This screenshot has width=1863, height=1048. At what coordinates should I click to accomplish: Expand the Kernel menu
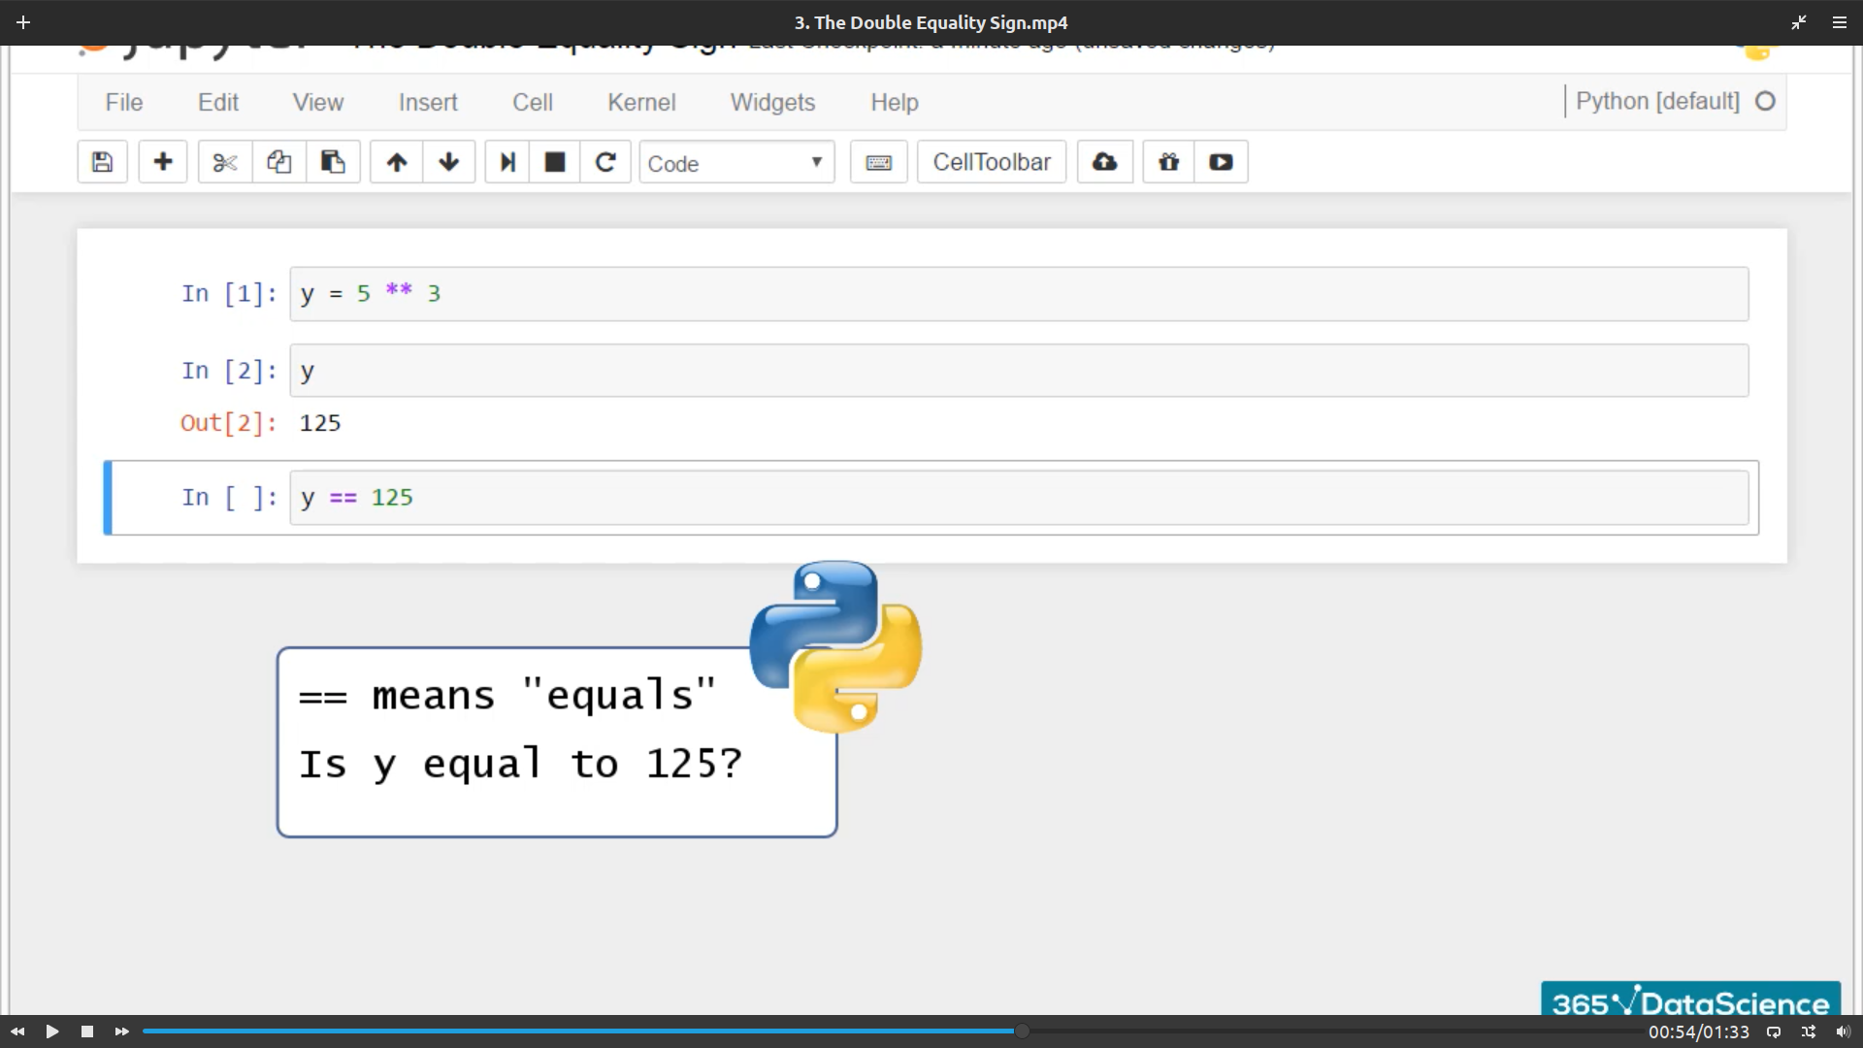click(641, 102)
